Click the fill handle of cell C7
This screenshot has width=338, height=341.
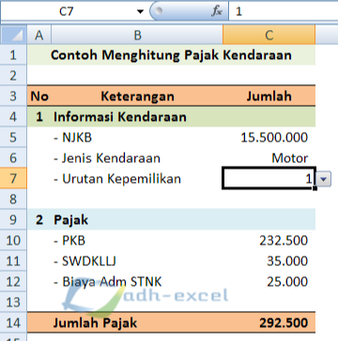(x=315, y=188)
